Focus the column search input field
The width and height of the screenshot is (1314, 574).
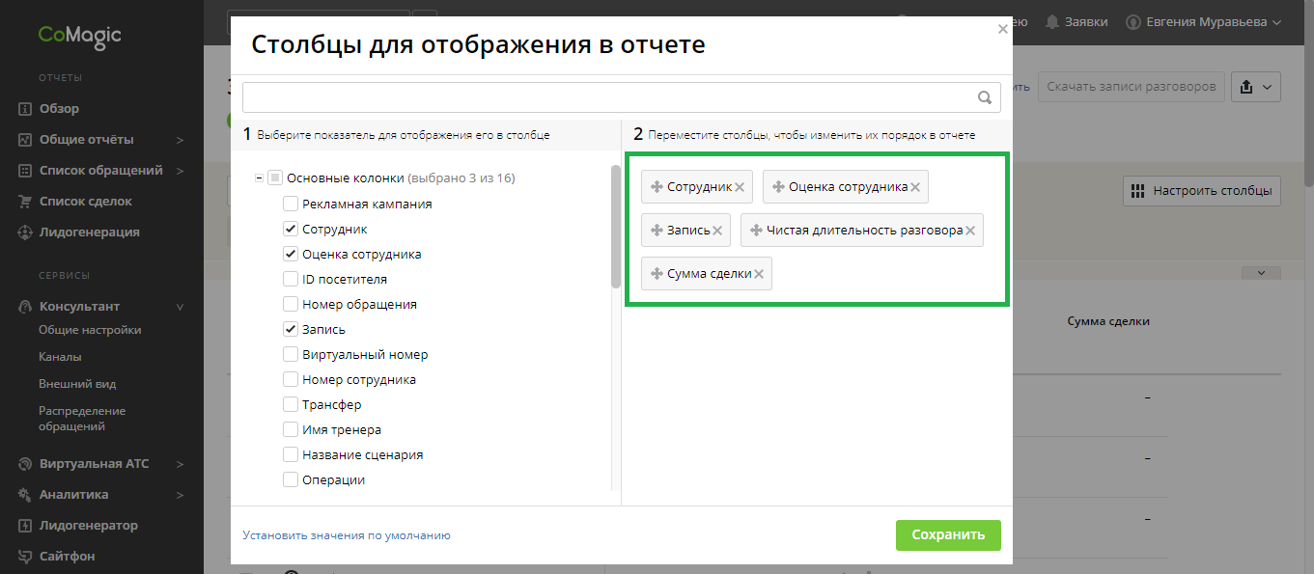[608, 97]
